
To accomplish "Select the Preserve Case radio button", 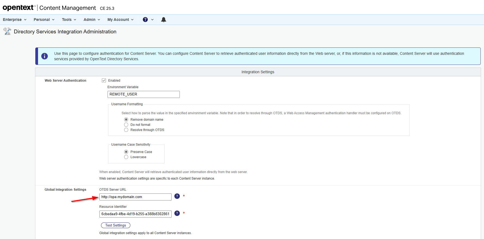I will [126, 152].
